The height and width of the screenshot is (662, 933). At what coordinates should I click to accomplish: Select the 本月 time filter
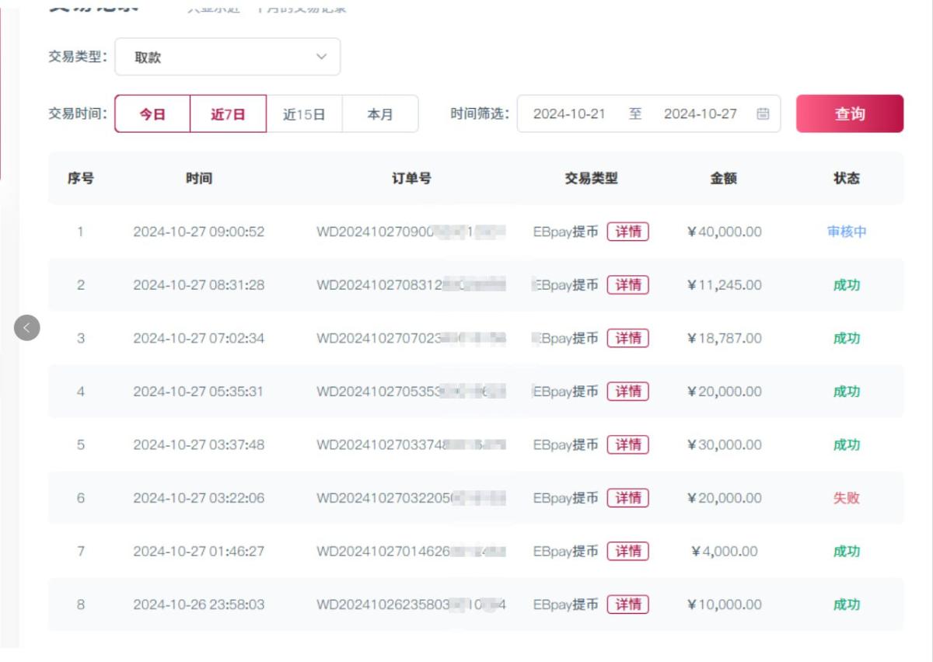pos(380,113)
